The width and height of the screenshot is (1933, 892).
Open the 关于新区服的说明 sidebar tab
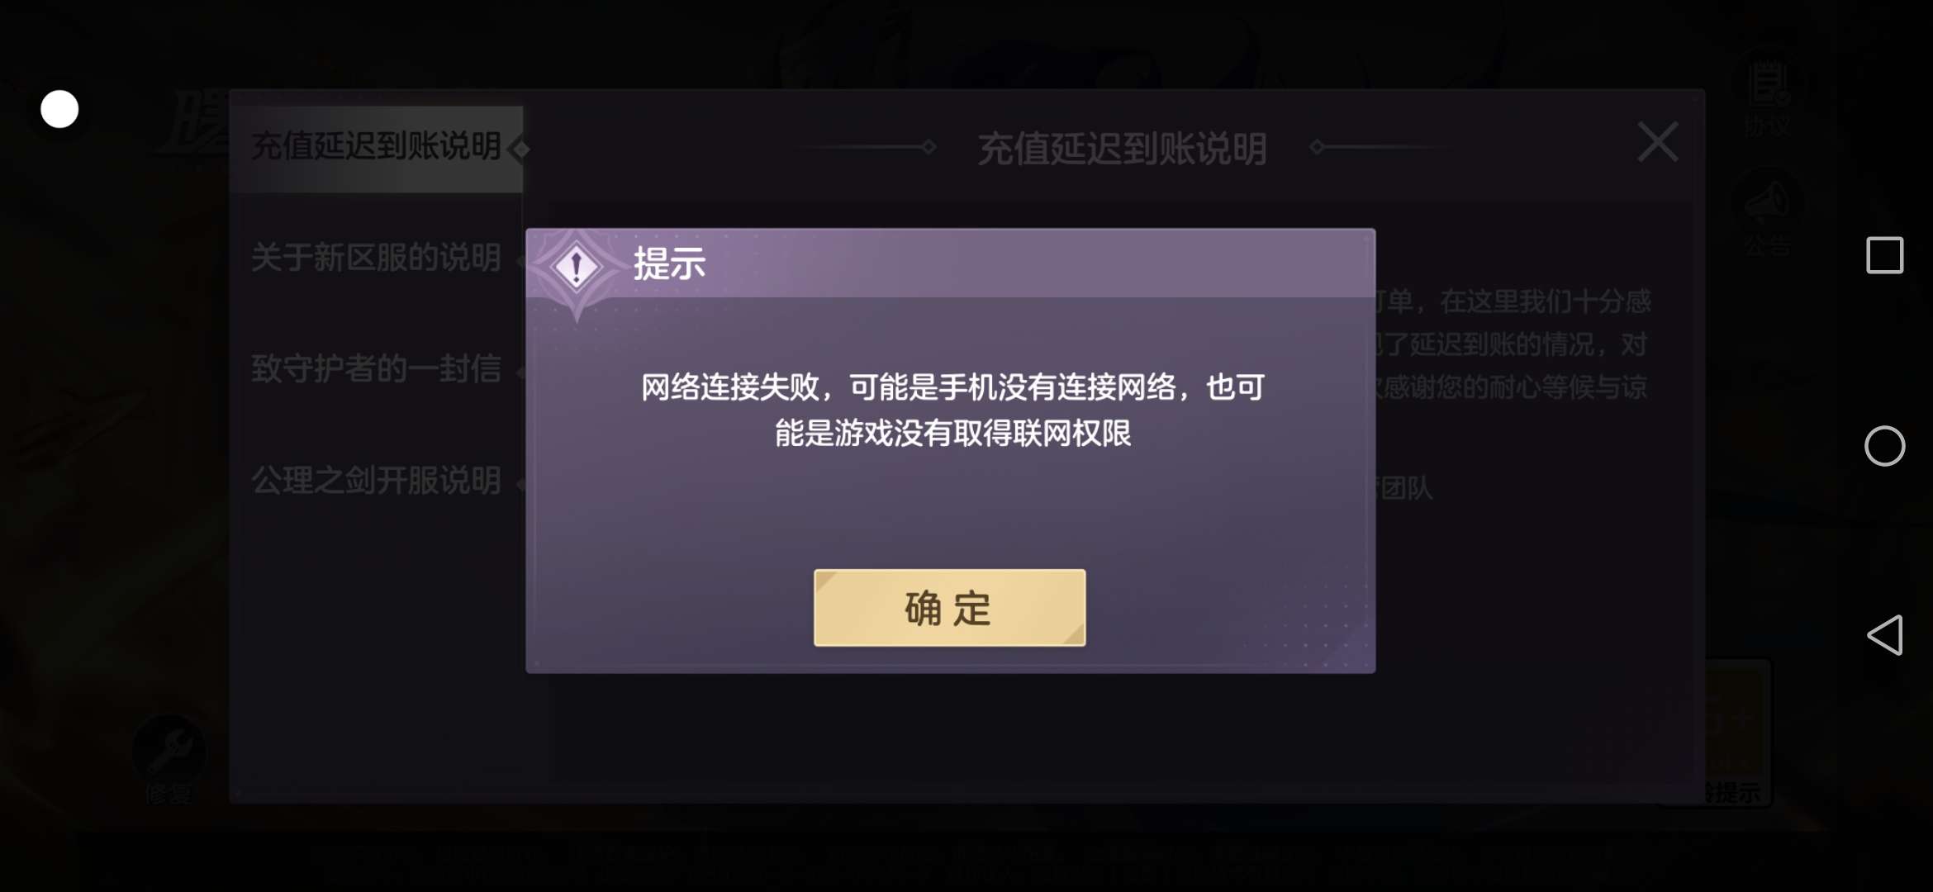377,258
